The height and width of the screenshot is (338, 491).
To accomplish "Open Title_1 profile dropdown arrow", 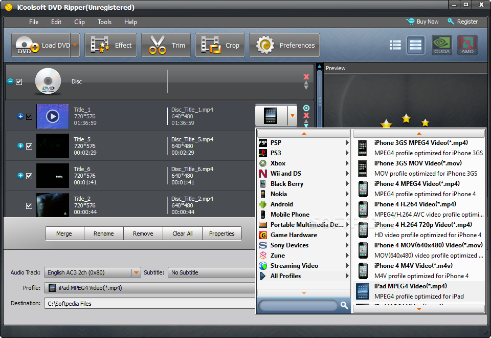I will tap(292, 116).
